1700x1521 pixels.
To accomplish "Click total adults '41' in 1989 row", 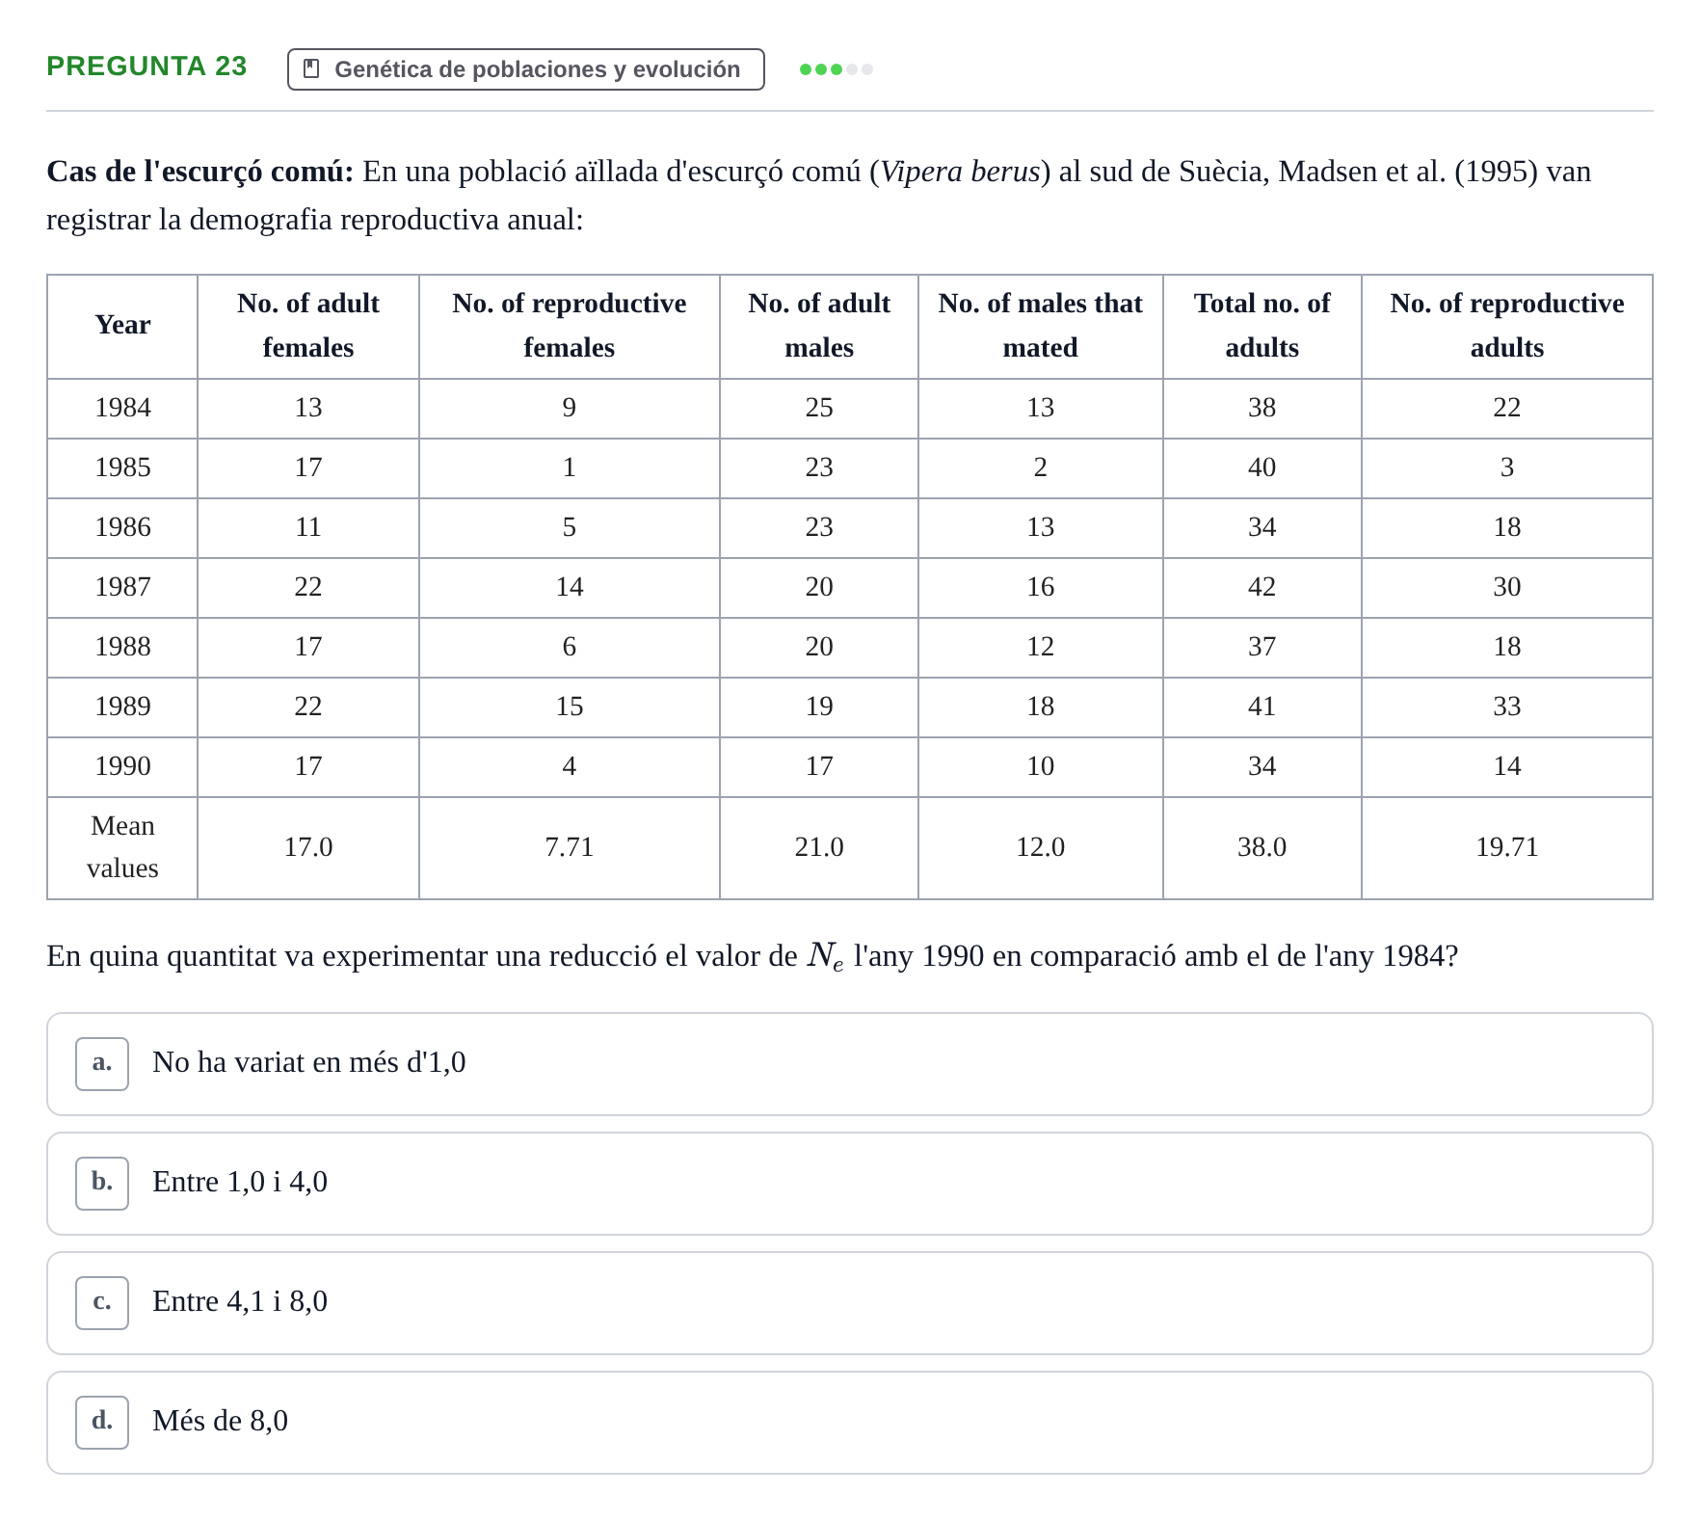I will (x=1262, y=707).
